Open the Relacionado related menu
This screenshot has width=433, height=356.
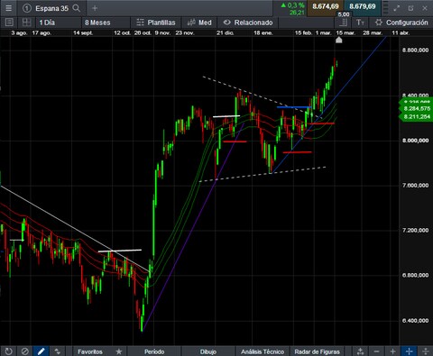(248, 23)
